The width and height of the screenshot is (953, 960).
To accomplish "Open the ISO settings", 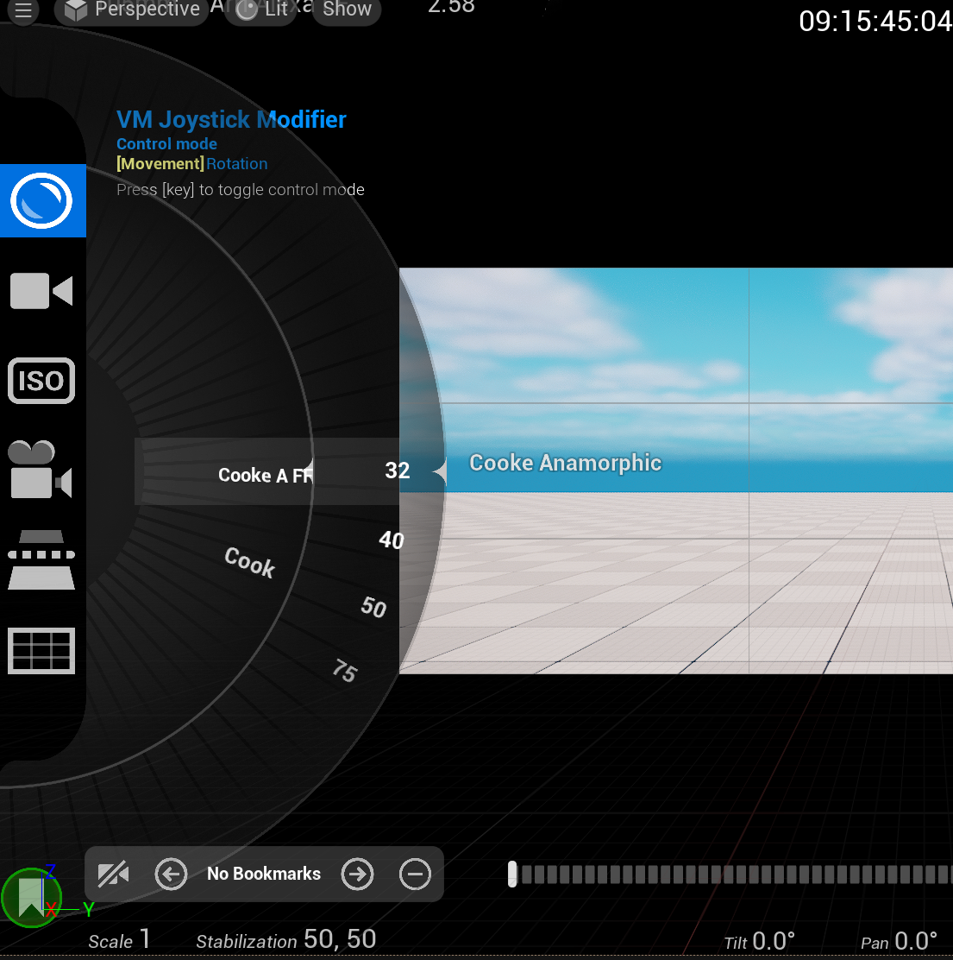I will [41, 381].
